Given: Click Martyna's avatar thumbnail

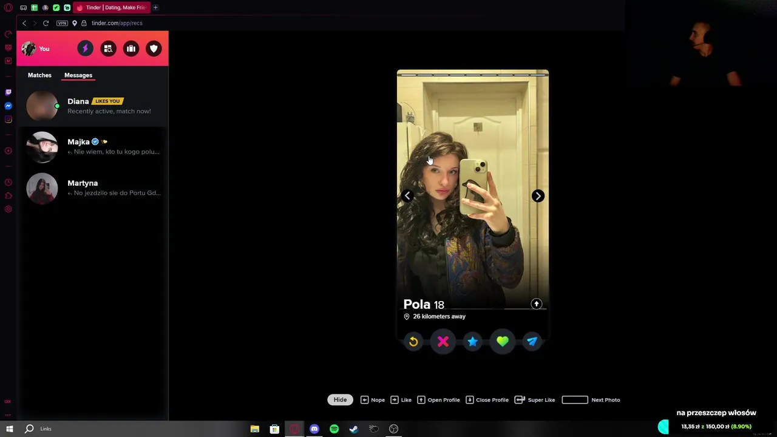Looking at the screenshot, I should click(x=42, y=188).
